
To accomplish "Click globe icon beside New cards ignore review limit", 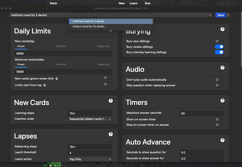I will [57, 79].
